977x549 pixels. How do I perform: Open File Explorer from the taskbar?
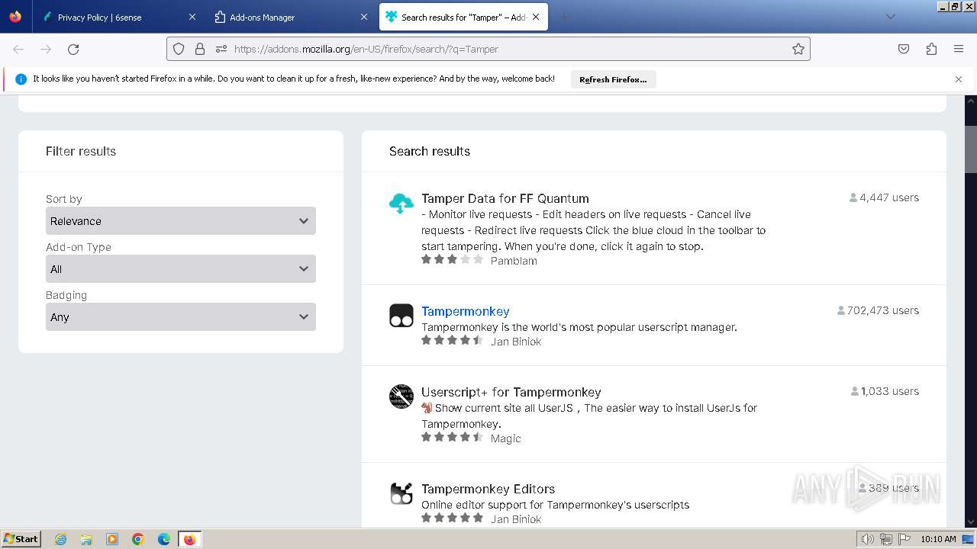click(86, 539)
